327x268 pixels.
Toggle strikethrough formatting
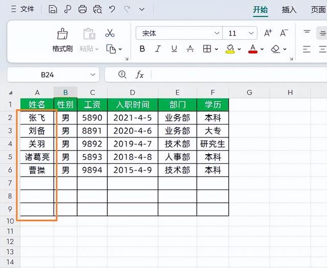[x=190, y=49]
